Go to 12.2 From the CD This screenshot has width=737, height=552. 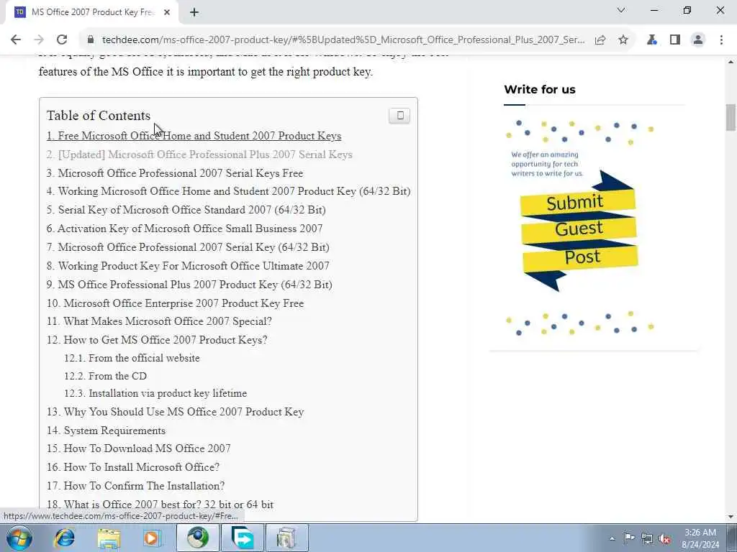click(106, 376)
